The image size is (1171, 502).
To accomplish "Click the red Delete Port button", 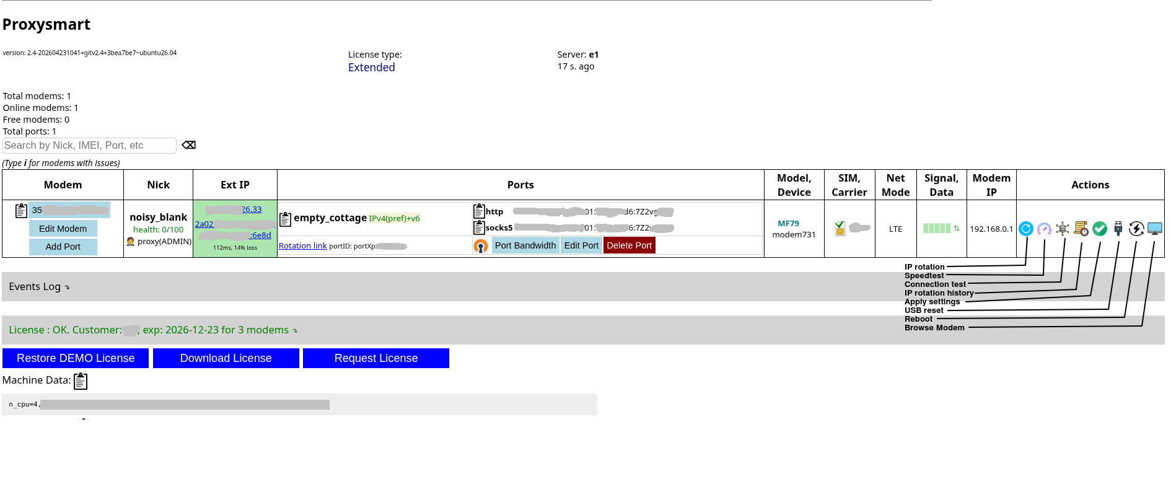I will pyautogui.click(x=629, y=245).
